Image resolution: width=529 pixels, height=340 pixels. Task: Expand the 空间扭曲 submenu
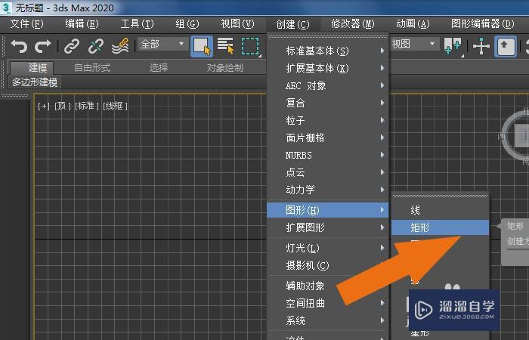tap(327, 303)
